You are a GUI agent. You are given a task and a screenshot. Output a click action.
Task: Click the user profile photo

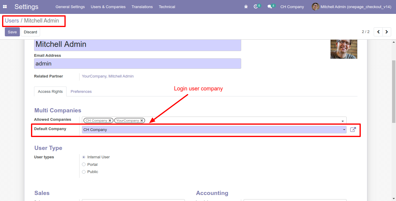point(344,49)
